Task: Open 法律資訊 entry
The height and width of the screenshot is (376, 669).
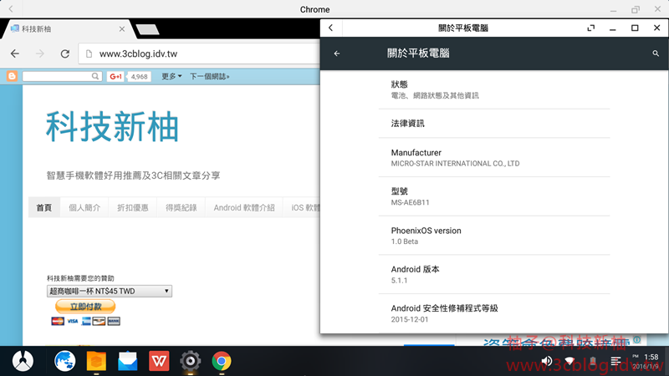Action: [494, 124]
